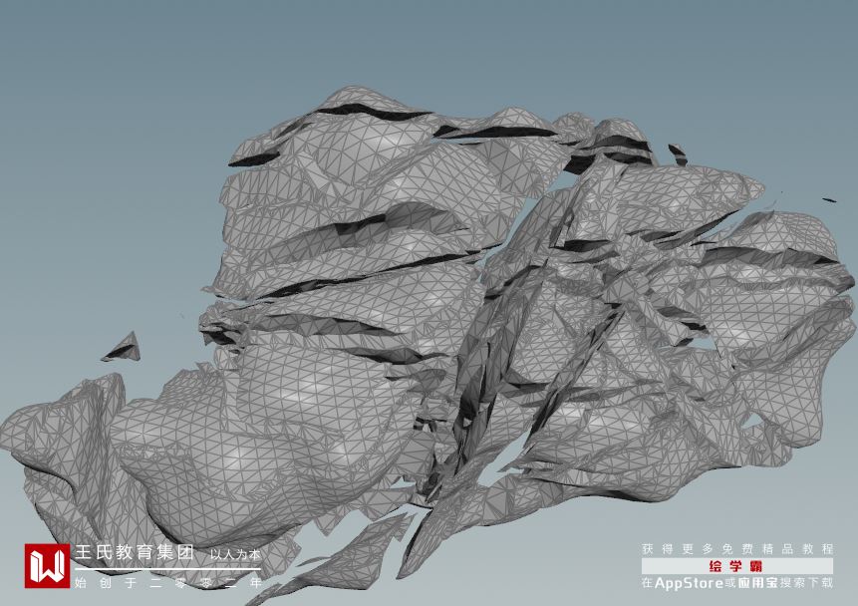Click the triangular hole in the right-side mesh
The image size is (858, 606).
[x=754, y=422]
